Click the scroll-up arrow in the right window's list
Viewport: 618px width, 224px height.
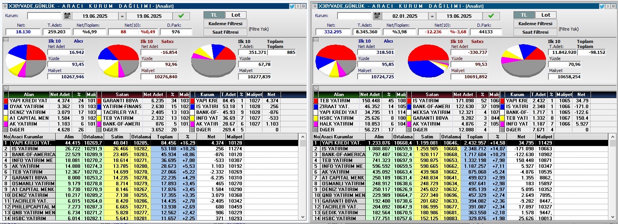pos(612,137)
